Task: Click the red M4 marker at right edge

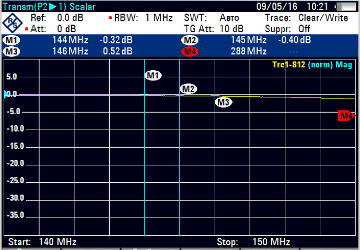Action: pyautogui.click(x=345, y=116)
